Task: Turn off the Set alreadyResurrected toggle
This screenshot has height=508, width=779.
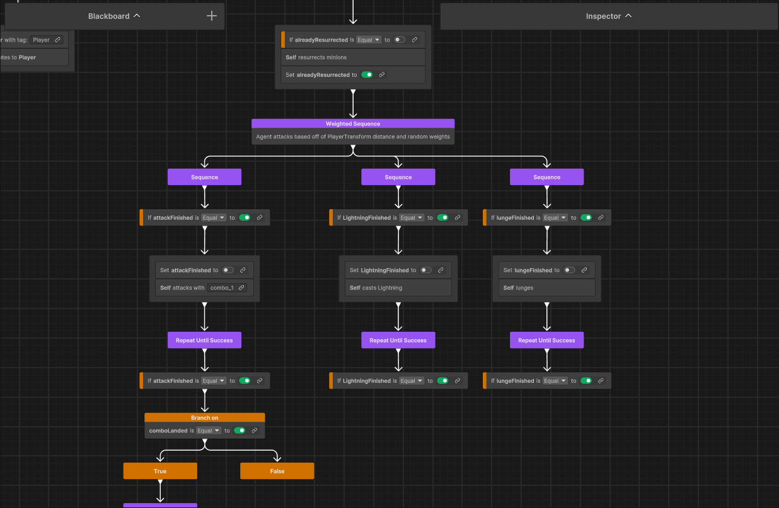Action: 367,74
